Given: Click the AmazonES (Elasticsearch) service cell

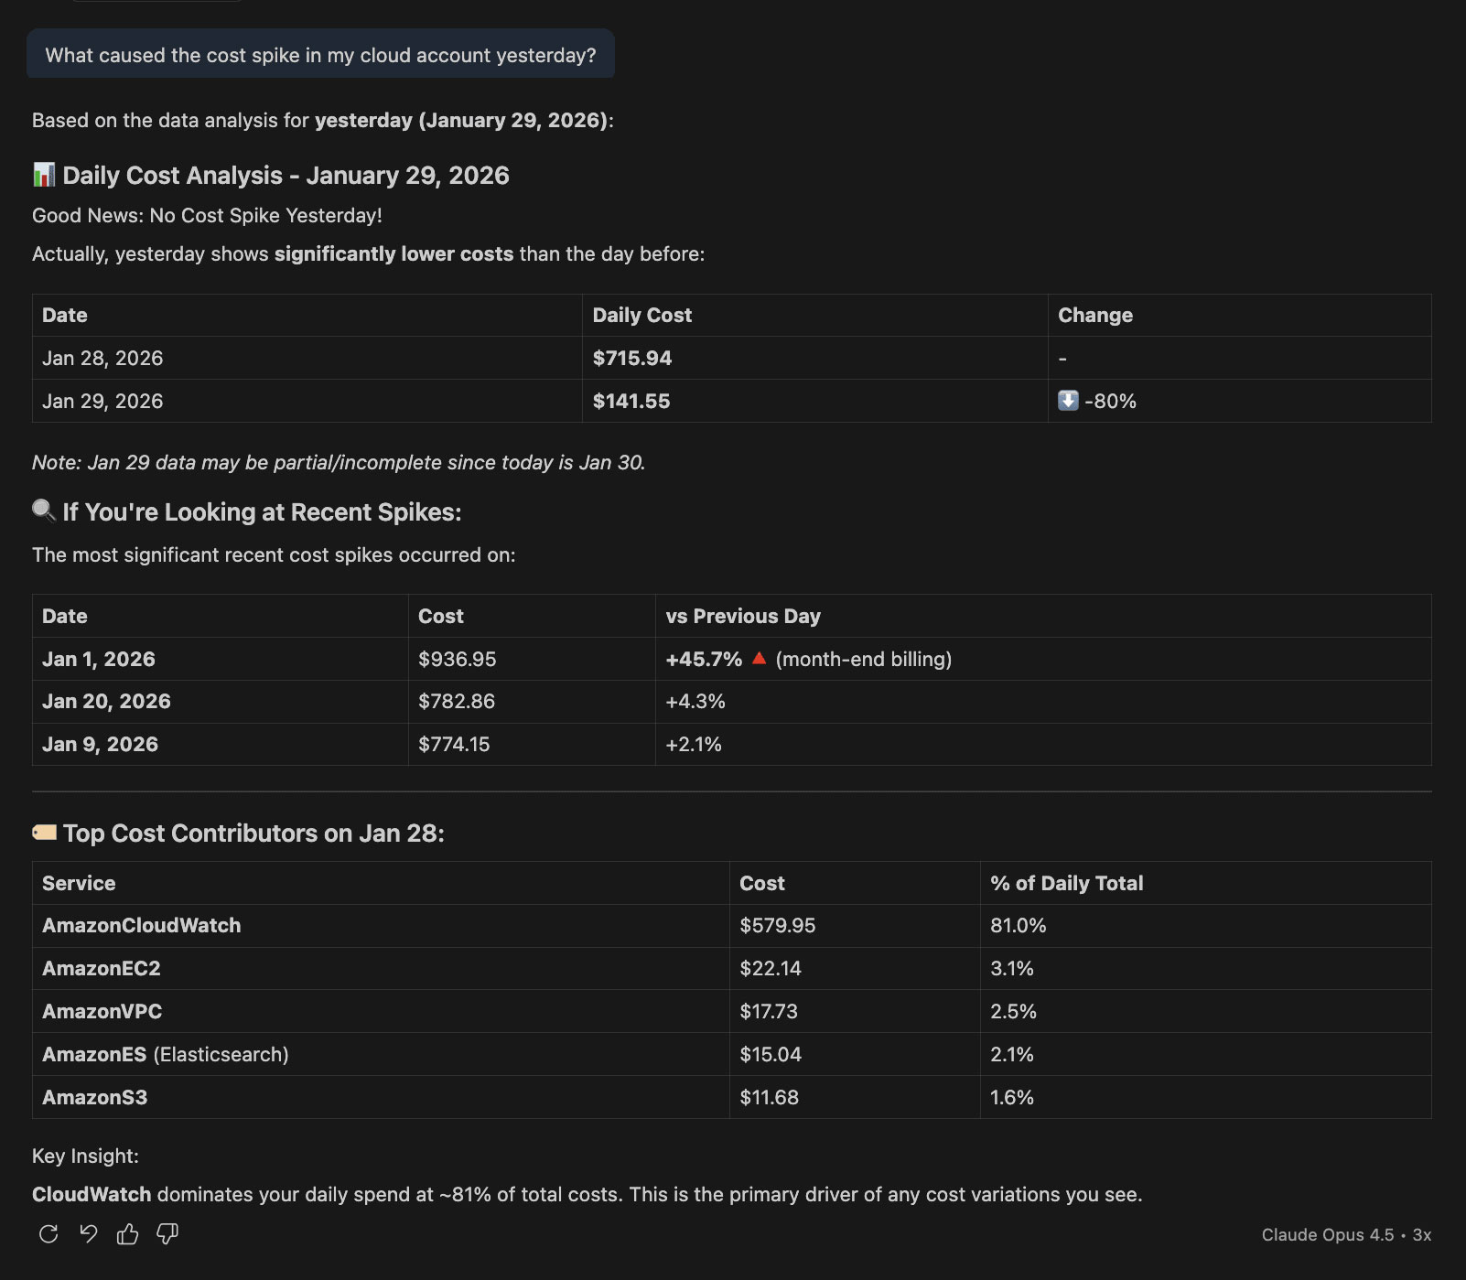Looking at the screenshot, I should 166,1054.
